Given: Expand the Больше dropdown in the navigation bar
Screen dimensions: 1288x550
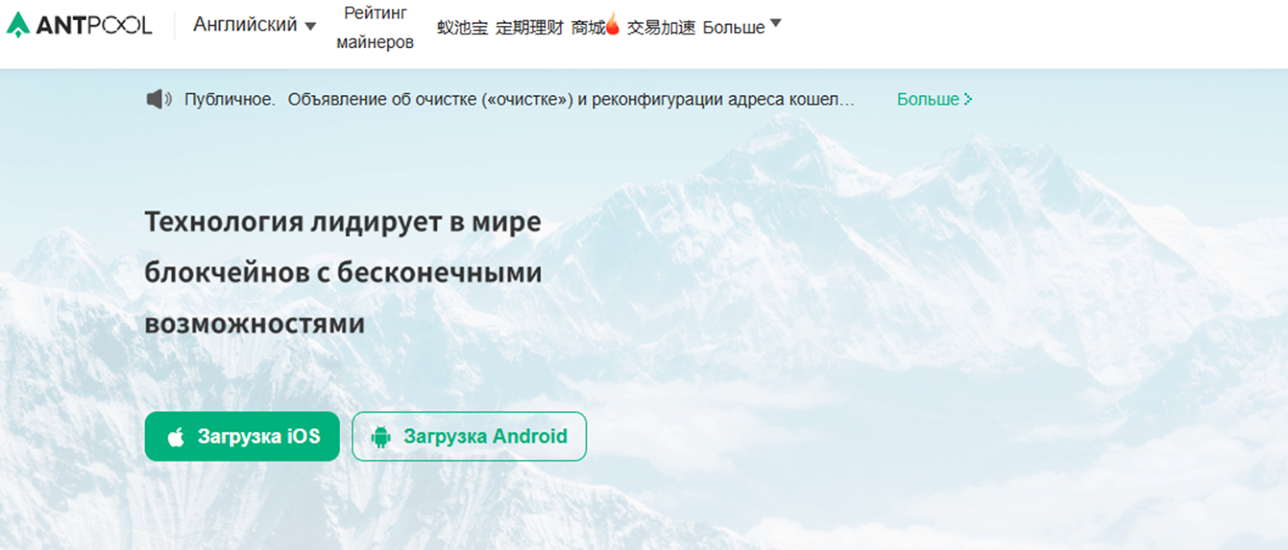Looking at the screenshot, I should tap(741, 27).
